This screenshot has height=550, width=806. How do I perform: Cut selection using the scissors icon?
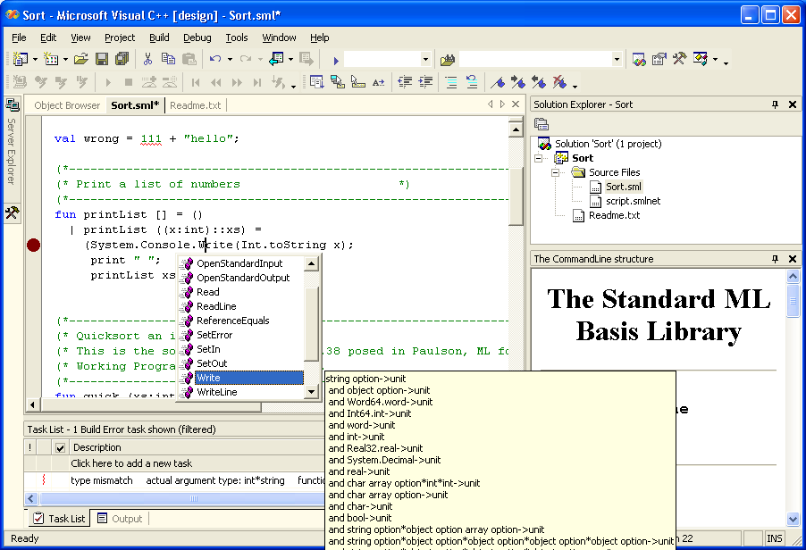147,59
